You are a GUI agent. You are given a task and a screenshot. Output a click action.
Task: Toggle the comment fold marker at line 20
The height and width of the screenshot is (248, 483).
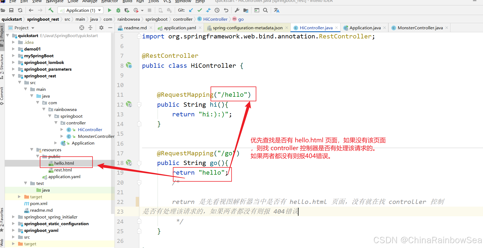[x=139, y=182]
